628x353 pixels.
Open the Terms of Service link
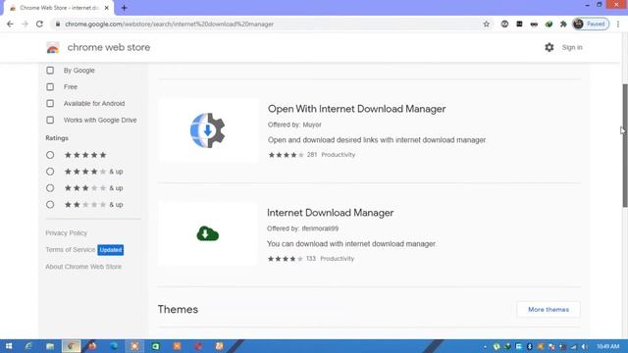click(70, 250)
